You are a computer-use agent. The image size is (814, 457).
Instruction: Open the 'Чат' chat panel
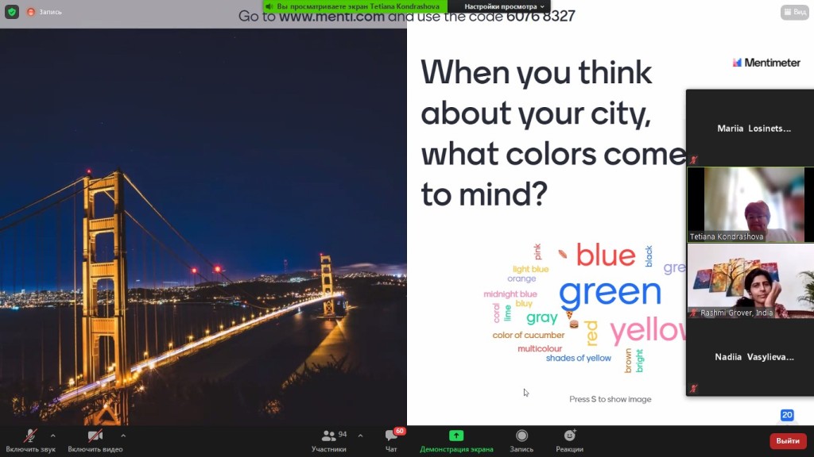pos(391,441)
